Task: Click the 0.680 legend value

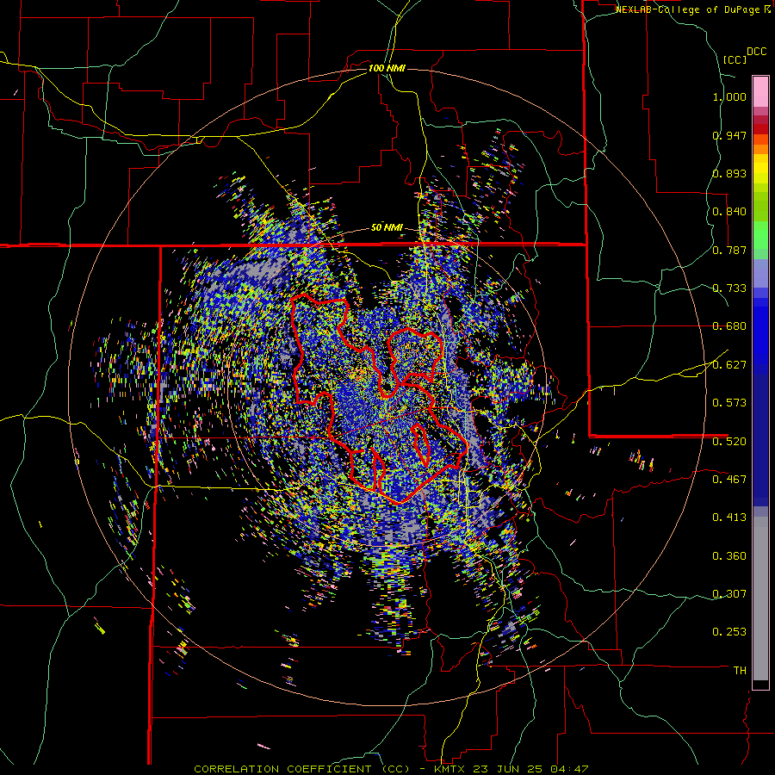Action: point(729,326)
